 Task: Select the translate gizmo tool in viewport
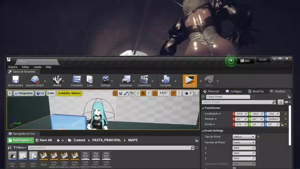(x=115, y=94)
